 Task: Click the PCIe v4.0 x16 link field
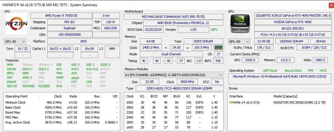tap(293, 34)
